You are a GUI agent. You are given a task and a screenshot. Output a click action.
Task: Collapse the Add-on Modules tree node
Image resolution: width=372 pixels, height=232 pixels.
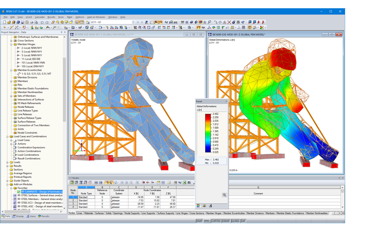point(7,185)
